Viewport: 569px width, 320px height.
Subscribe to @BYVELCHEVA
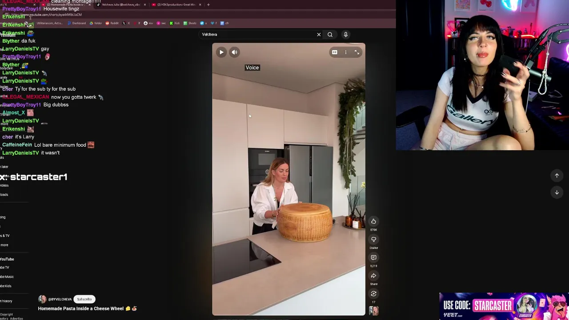click(84, 299)
